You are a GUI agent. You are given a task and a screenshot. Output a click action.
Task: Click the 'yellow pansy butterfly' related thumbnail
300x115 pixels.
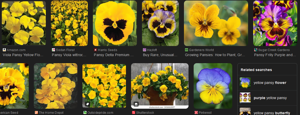tap(245, 111)
